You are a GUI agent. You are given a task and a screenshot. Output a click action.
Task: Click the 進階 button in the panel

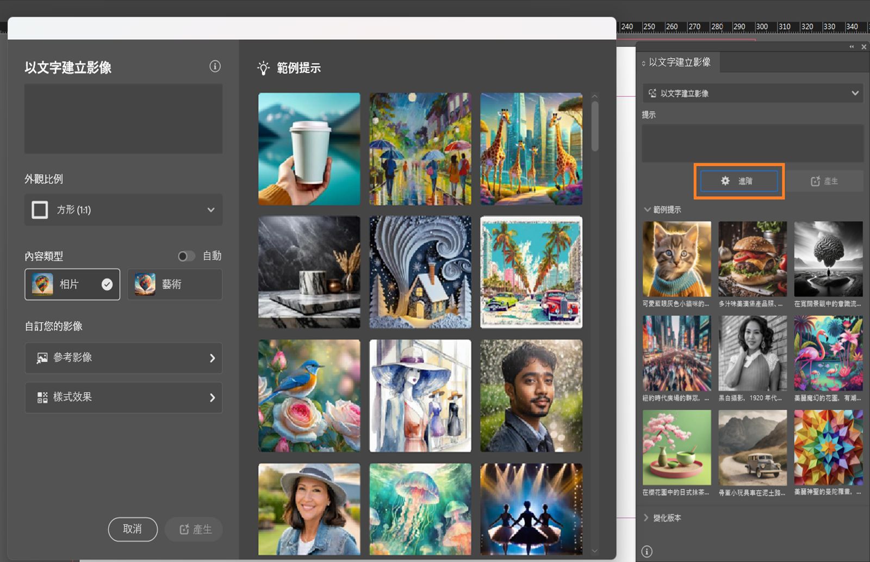739,181
